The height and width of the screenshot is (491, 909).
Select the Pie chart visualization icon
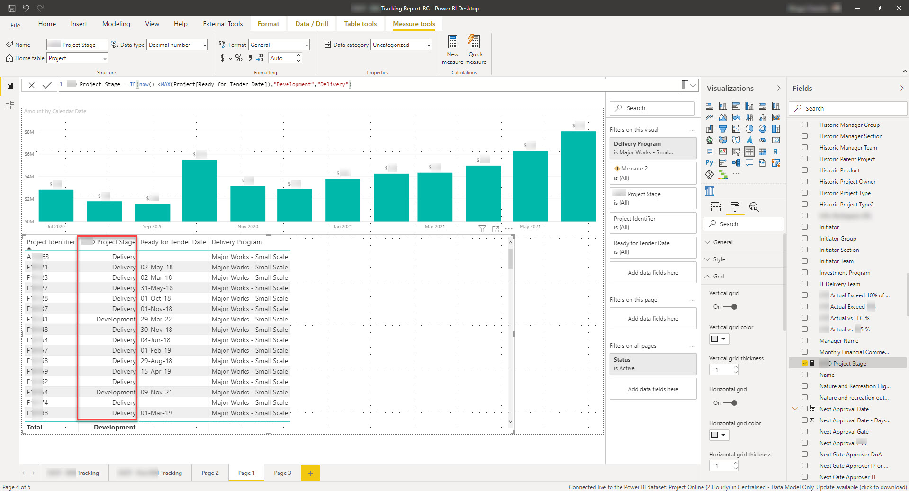[749, 129]
